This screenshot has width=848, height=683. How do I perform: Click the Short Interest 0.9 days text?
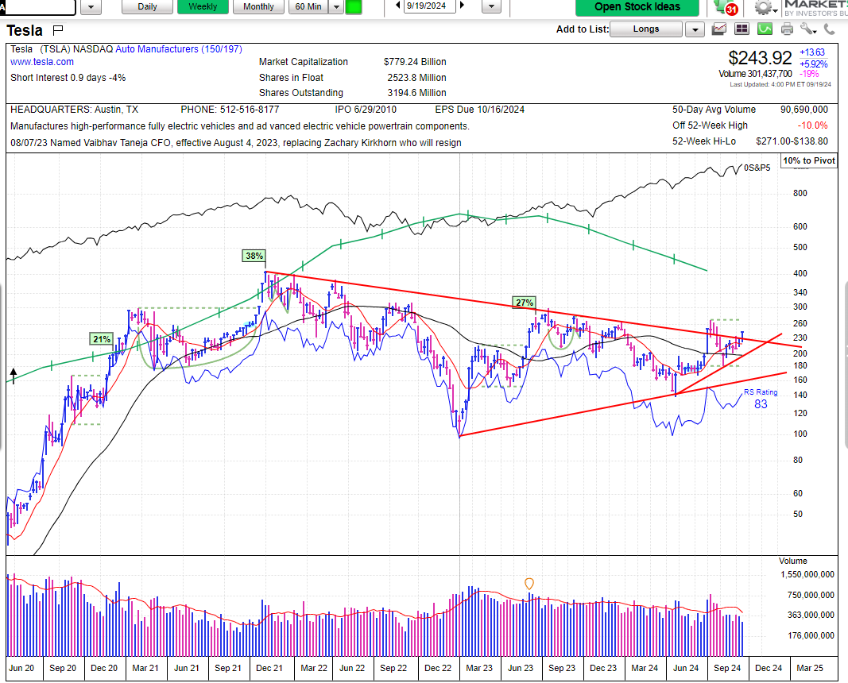[x=68, y=78]
